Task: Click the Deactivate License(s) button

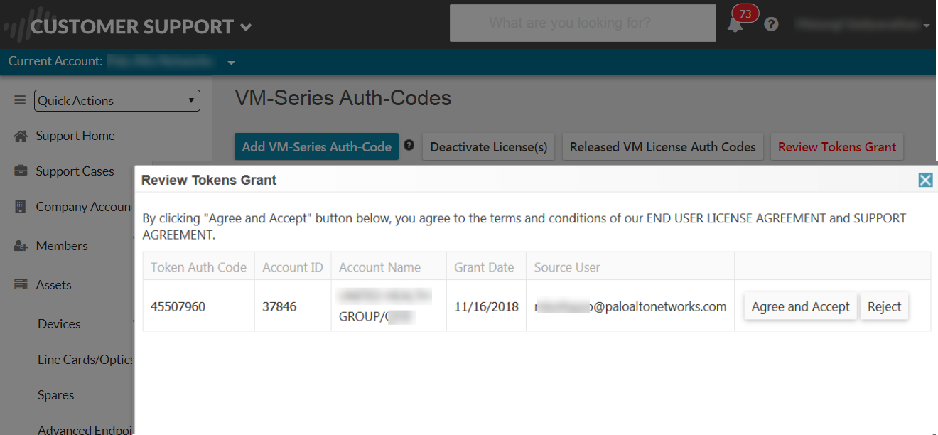Action: tap(489, 147)
